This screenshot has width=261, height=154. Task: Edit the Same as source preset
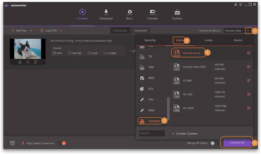click(x=249, y=53)
